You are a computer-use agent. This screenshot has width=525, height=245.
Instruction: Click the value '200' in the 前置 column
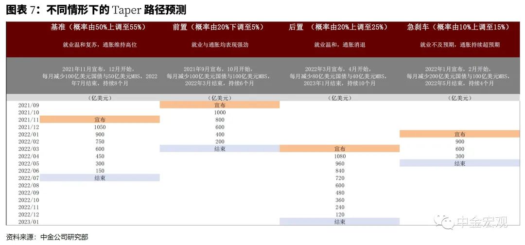(x=220, y=141)
